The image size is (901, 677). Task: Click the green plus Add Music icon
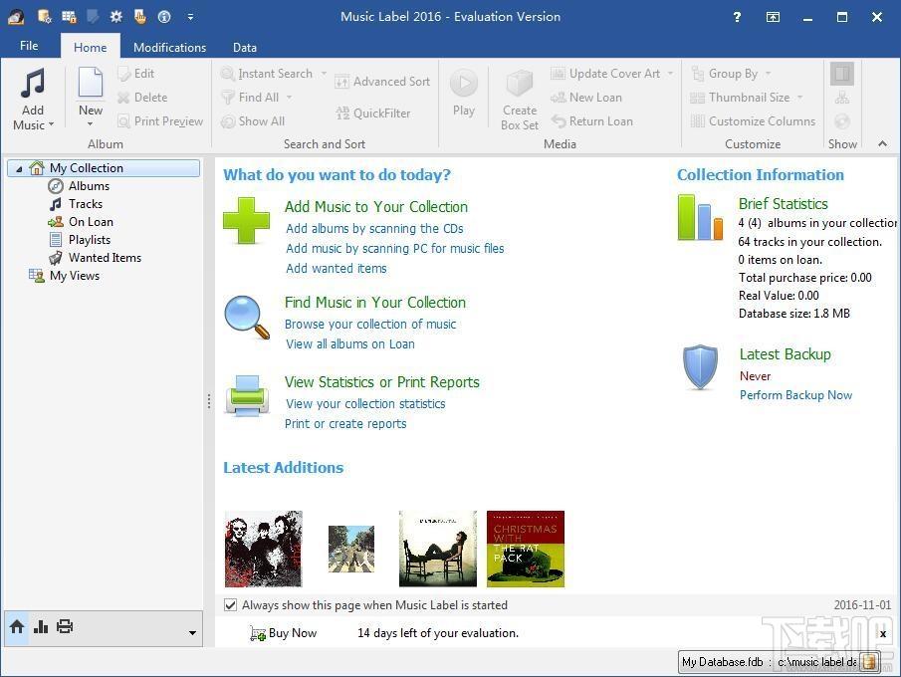tap(247, 221)
